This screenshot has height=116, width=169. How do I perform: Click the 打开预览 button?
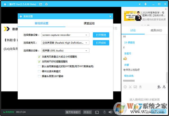101,35
